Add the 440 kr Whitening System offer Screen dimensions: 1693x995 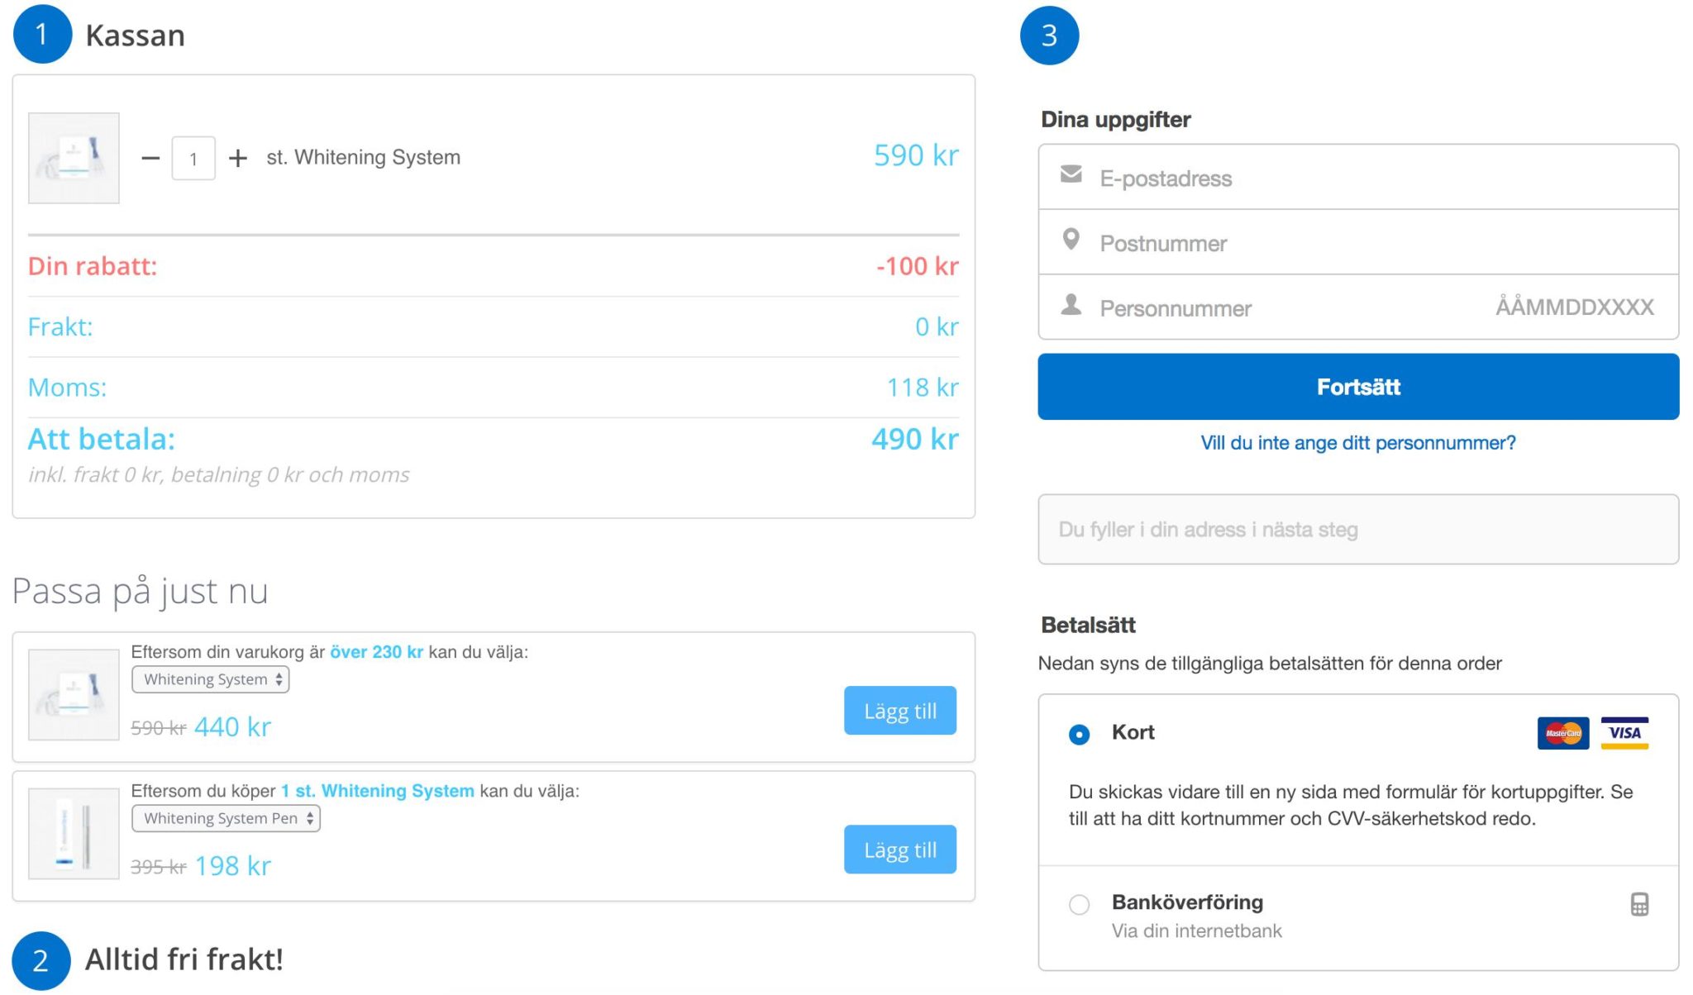(899, 711)
